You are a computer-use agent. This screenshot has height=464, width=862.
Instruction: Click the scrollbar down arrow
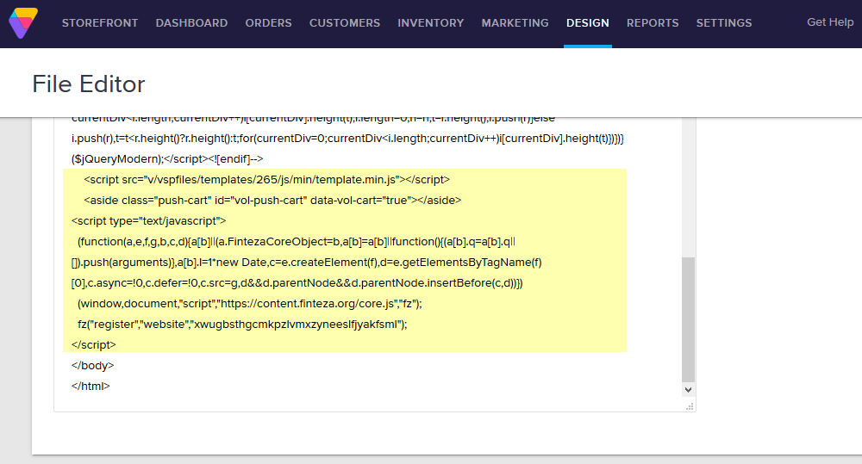coord(687,390)
